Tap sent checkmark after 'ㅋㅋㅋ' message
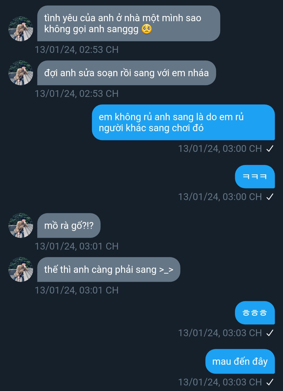The width and height of the screenshot is (283, 391). pos(270,197)
